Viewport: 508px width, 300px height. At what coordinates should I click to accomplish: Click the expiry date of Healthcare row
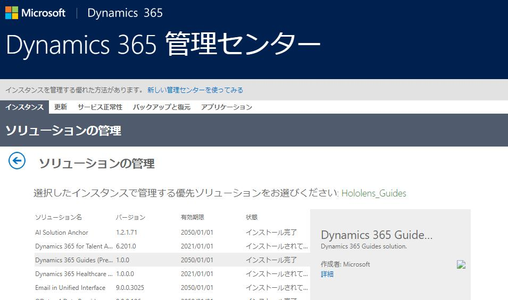point(197,274)
